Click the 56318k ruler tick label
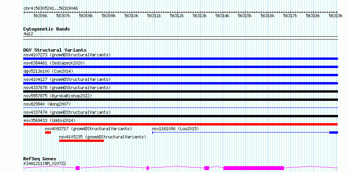 coord(313,16)
